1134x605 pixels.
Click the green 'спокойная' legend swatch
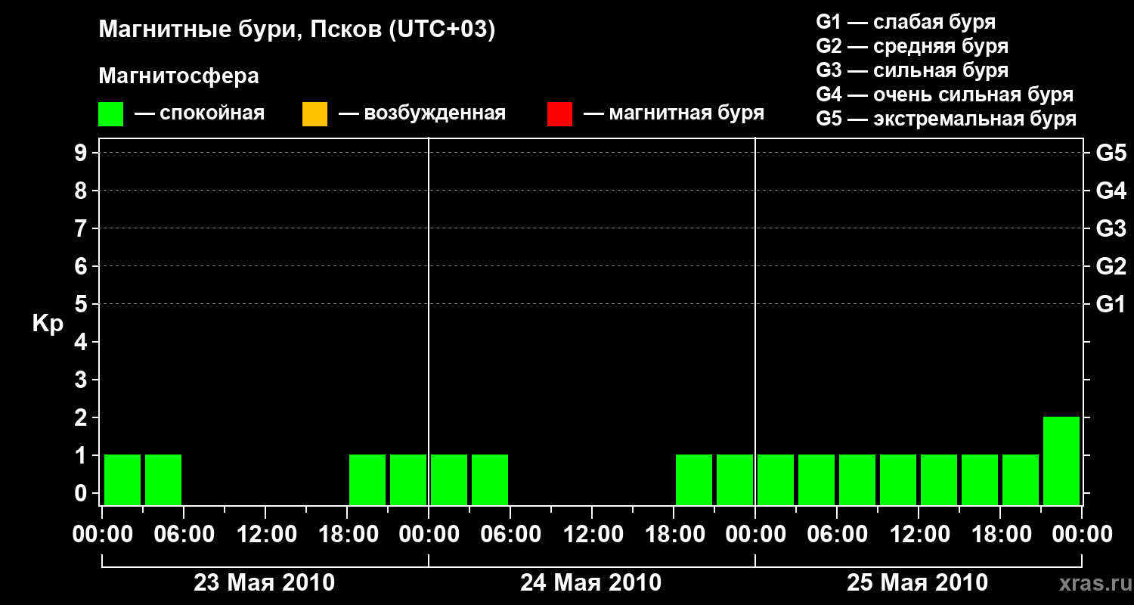110,114
